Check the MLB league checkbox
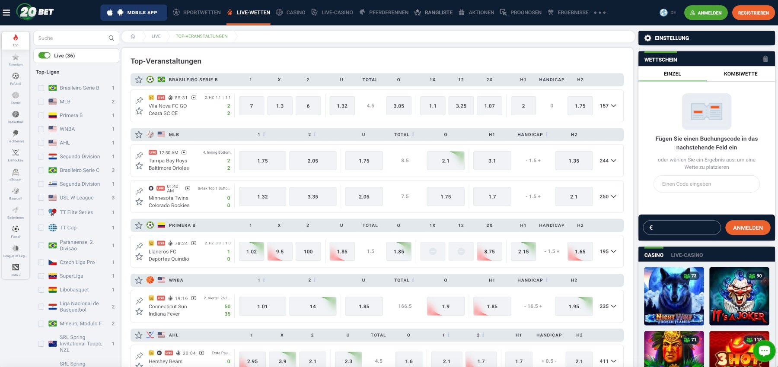This screenshot has width=778, height=367. click(41, 101)
